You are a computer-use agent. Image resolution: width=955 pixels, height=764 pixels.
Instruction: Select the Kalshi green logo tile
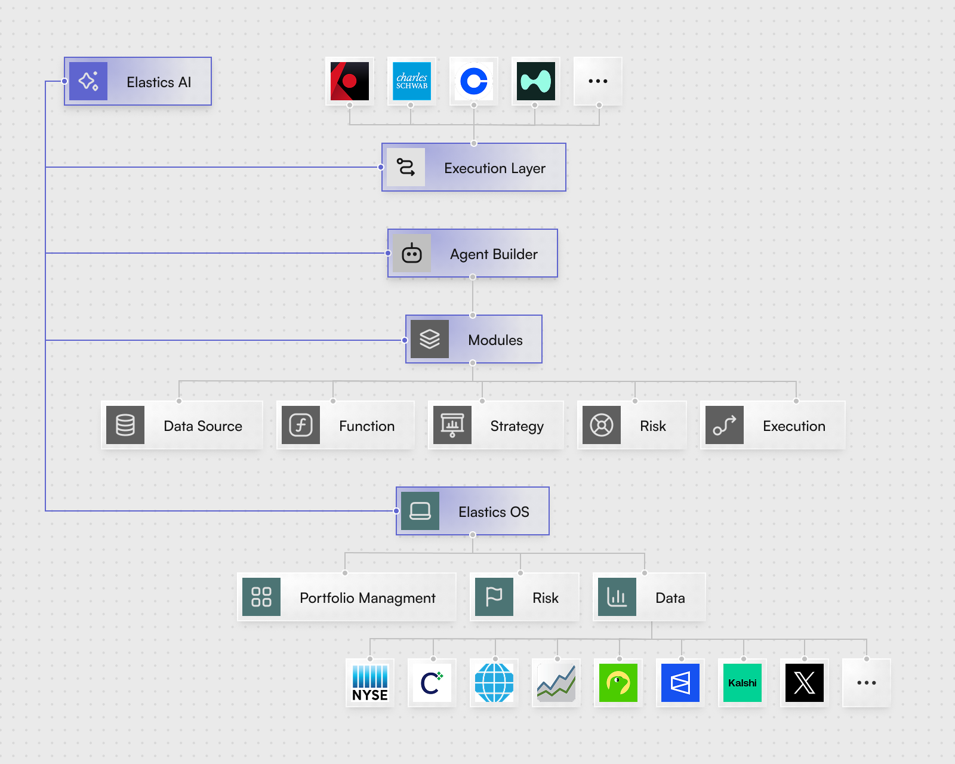point(743,683)
